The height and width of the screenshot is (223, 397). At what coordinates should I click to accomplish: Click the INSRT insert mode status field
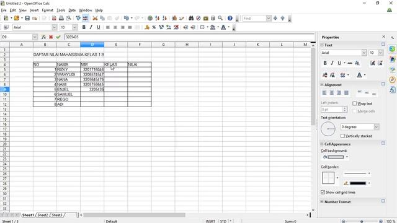click(x=210, y=221)
